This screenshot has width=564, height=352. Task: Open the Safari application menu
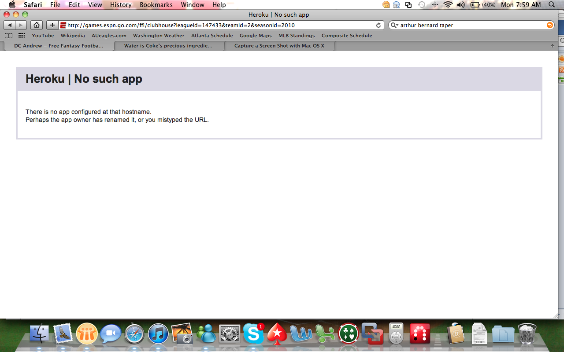[33, 5]
